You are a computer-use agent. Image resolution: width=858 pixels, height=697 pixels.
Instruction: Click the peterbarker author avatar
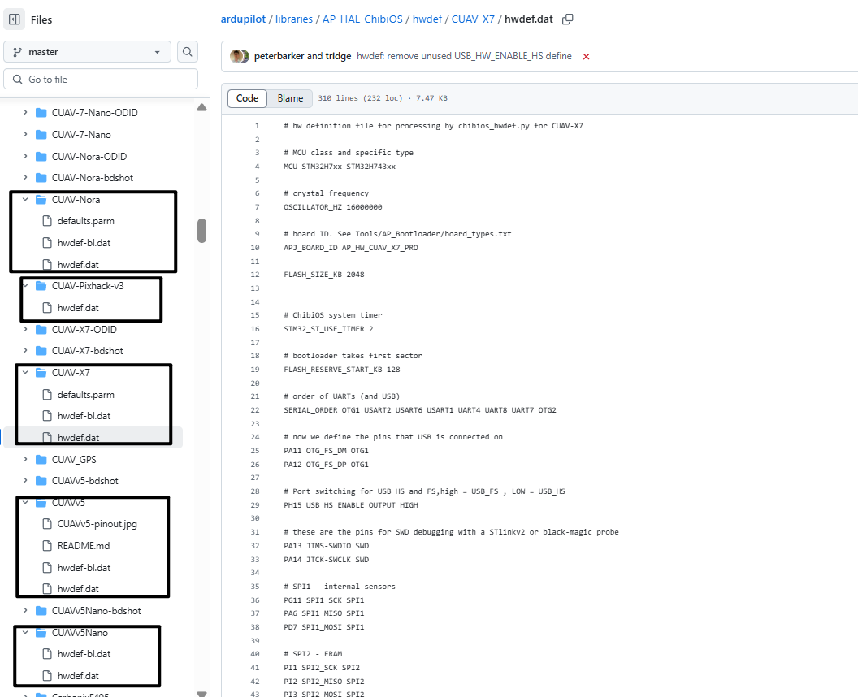pyautogui.click(x=236, y=56)
